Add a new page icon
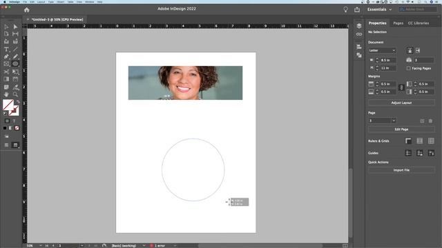This screenshot has width=442, height=248. [422, 121]
